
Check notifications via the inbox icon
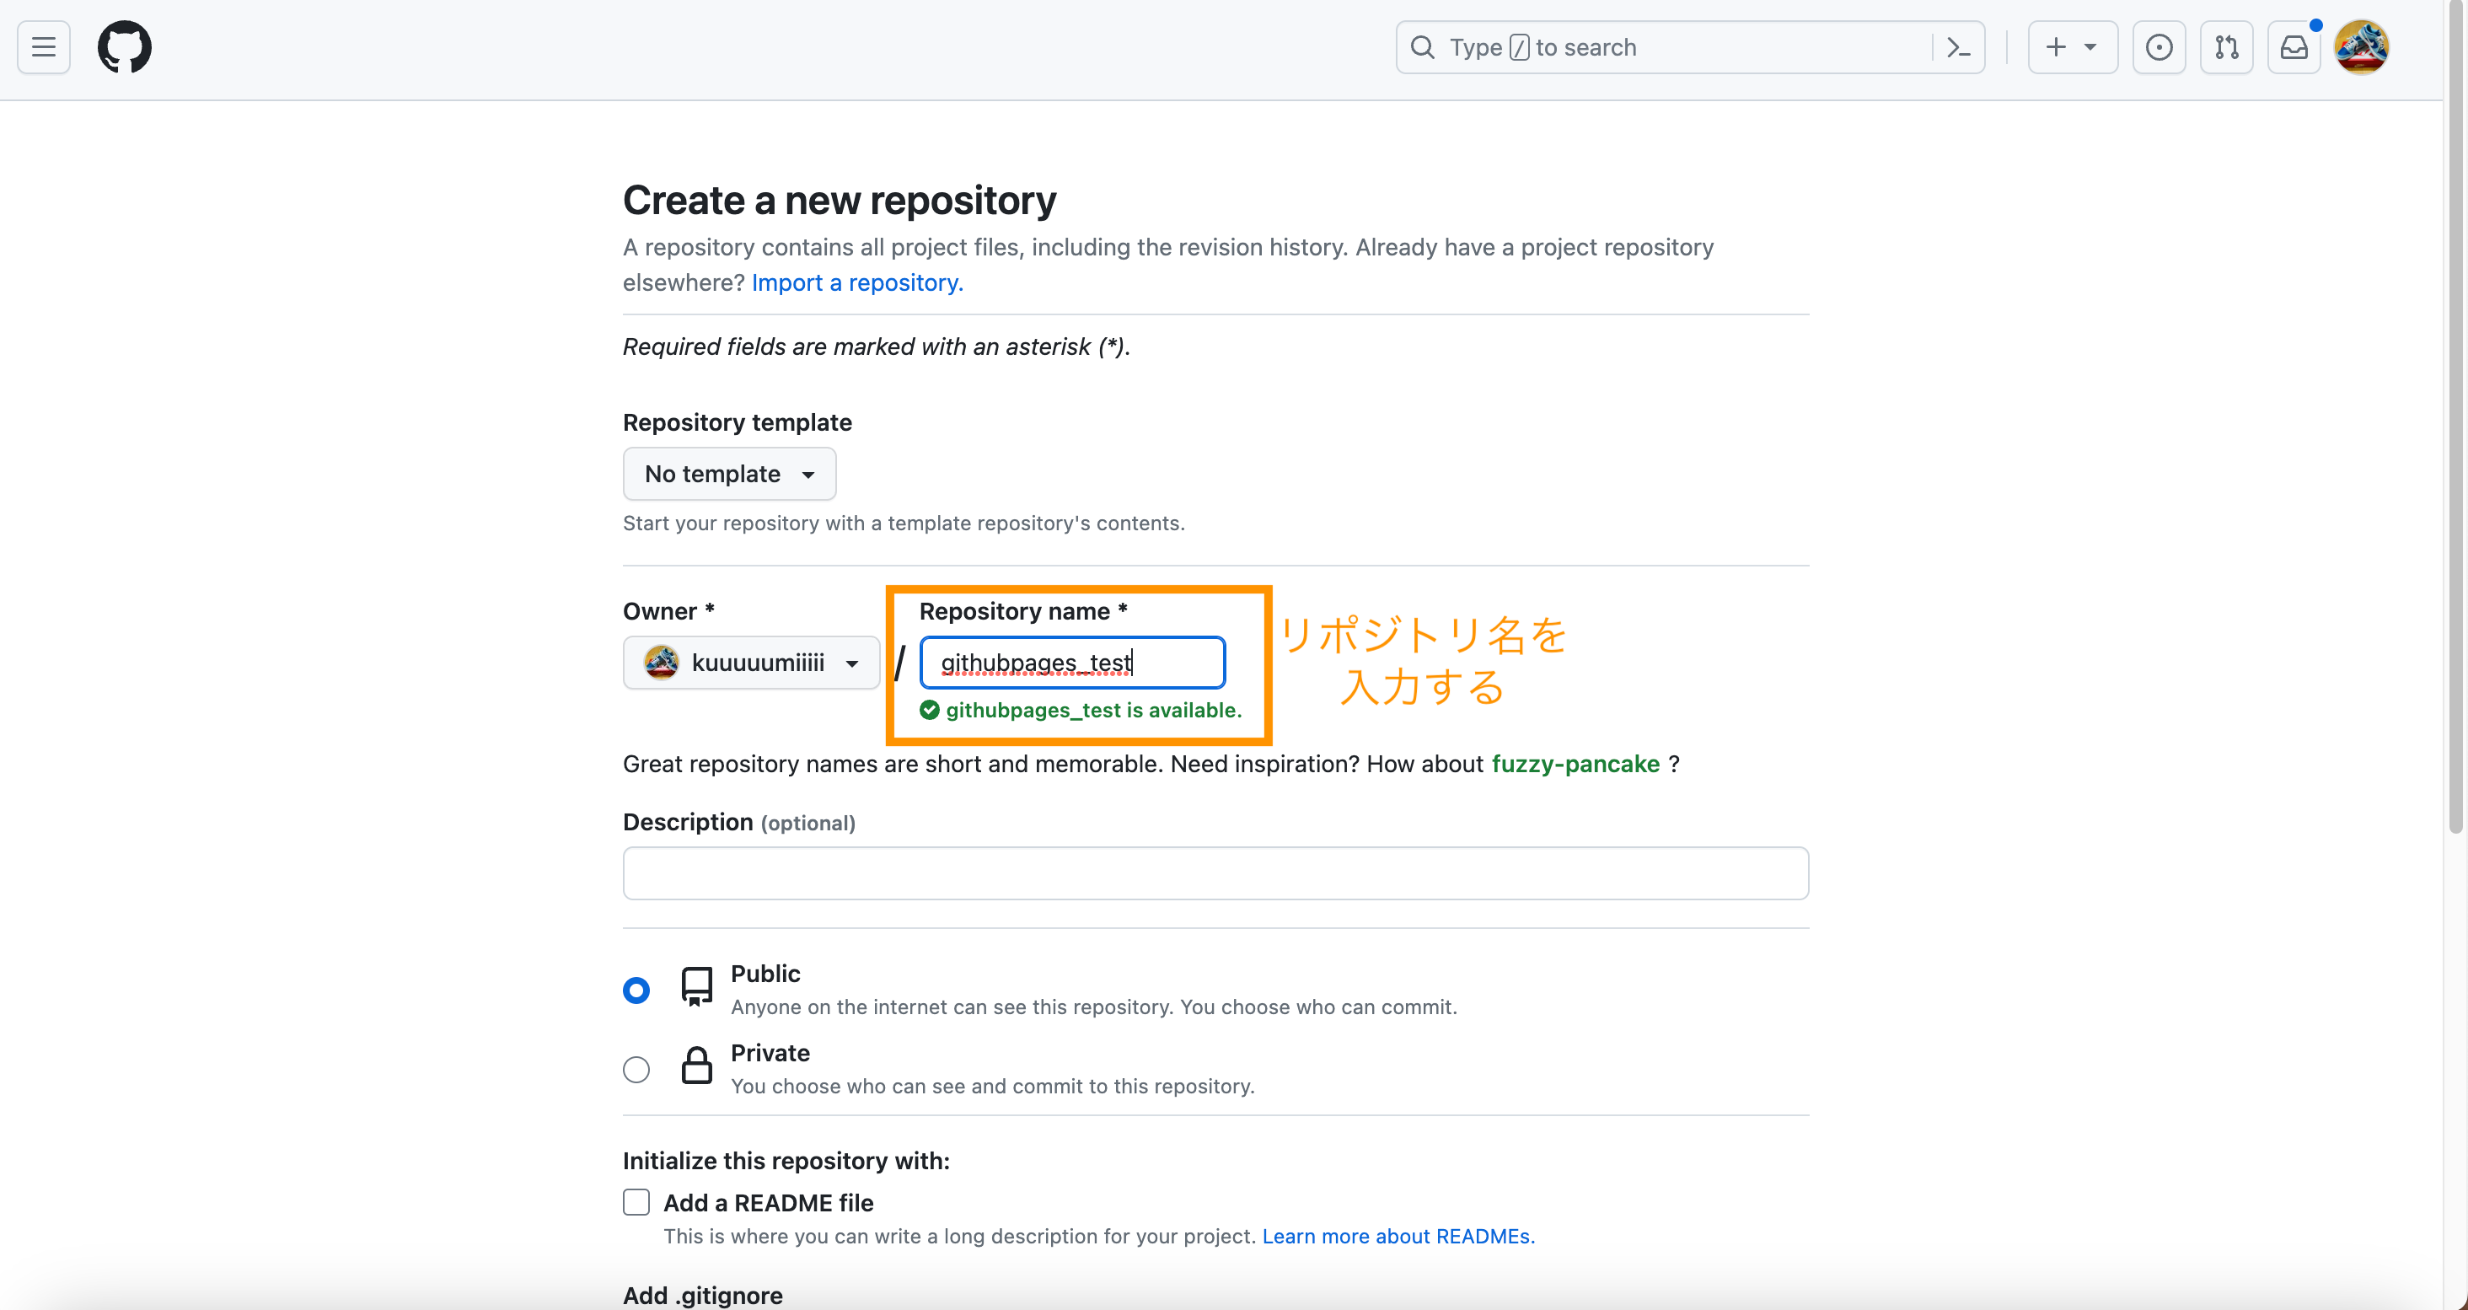(x=2294, y=47)
